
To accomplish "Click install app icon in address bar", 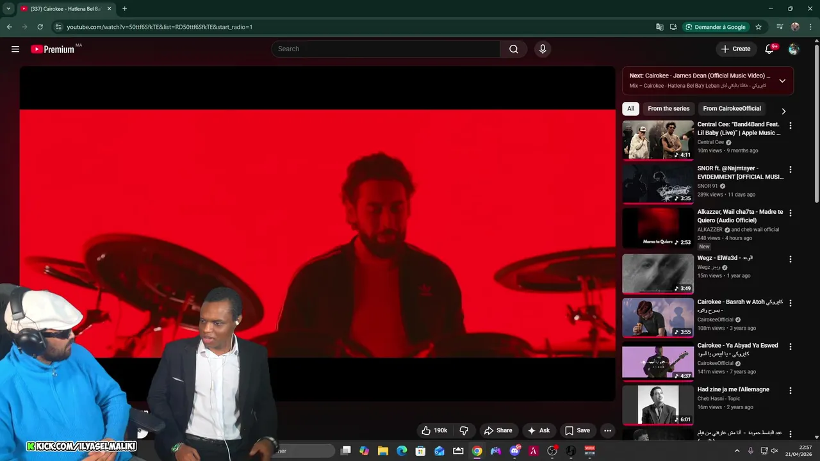I will (x=673, y=27).
